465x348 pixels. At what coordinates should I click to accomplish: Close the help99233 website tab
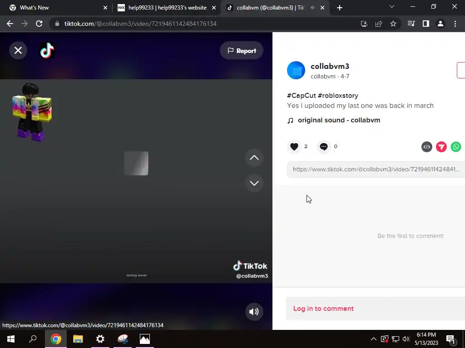click(x=214, y=8)
